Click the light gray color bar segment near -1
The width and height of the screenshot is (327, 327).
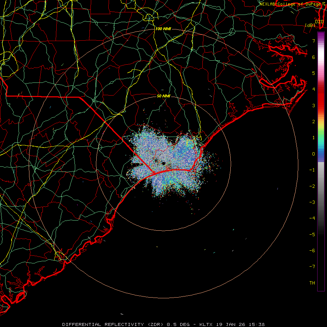pyautogui.click(x=321, y=170)
